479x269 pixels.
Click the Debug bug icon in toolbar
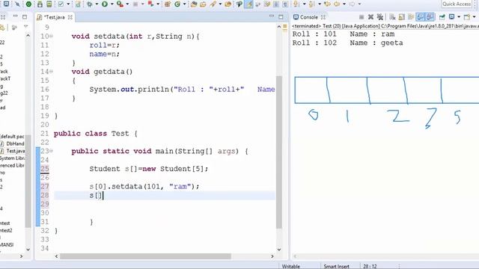click(90, 4)
